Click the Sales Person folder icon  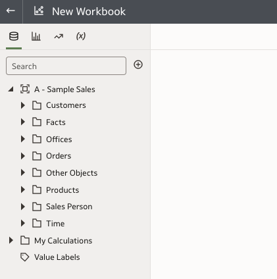pyautogui.click(x=37, y=207)
